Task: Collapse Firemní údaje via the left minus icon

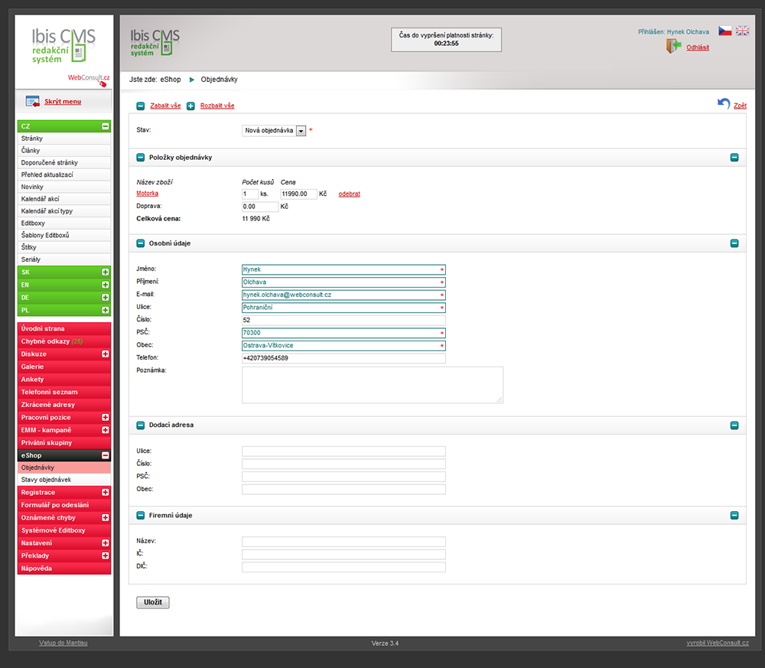Action: coord(141,515)
